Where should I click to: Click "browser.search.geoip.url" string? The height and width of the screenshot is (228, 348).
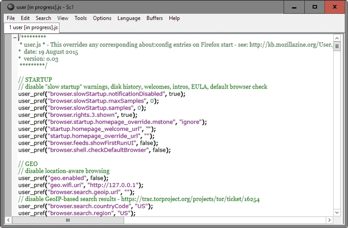[84, 192]
